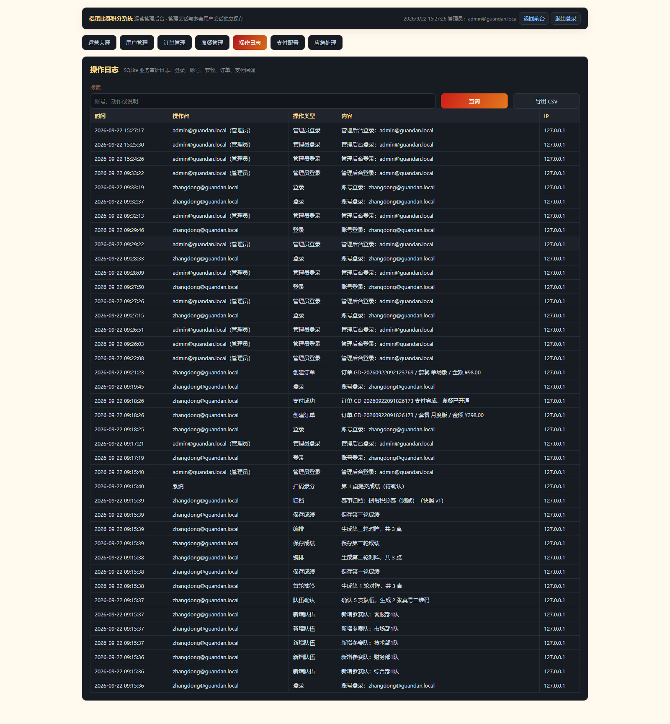This screenshot has width=670, height=724.
Task: Click 新增参赛队:综合部1队
Action: point(370,671)
